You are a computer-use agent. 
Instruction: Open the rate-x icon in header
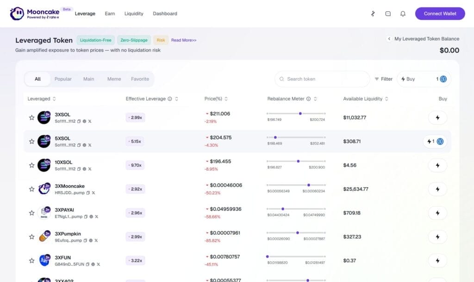pyautogui.click(x=373, y=13)
